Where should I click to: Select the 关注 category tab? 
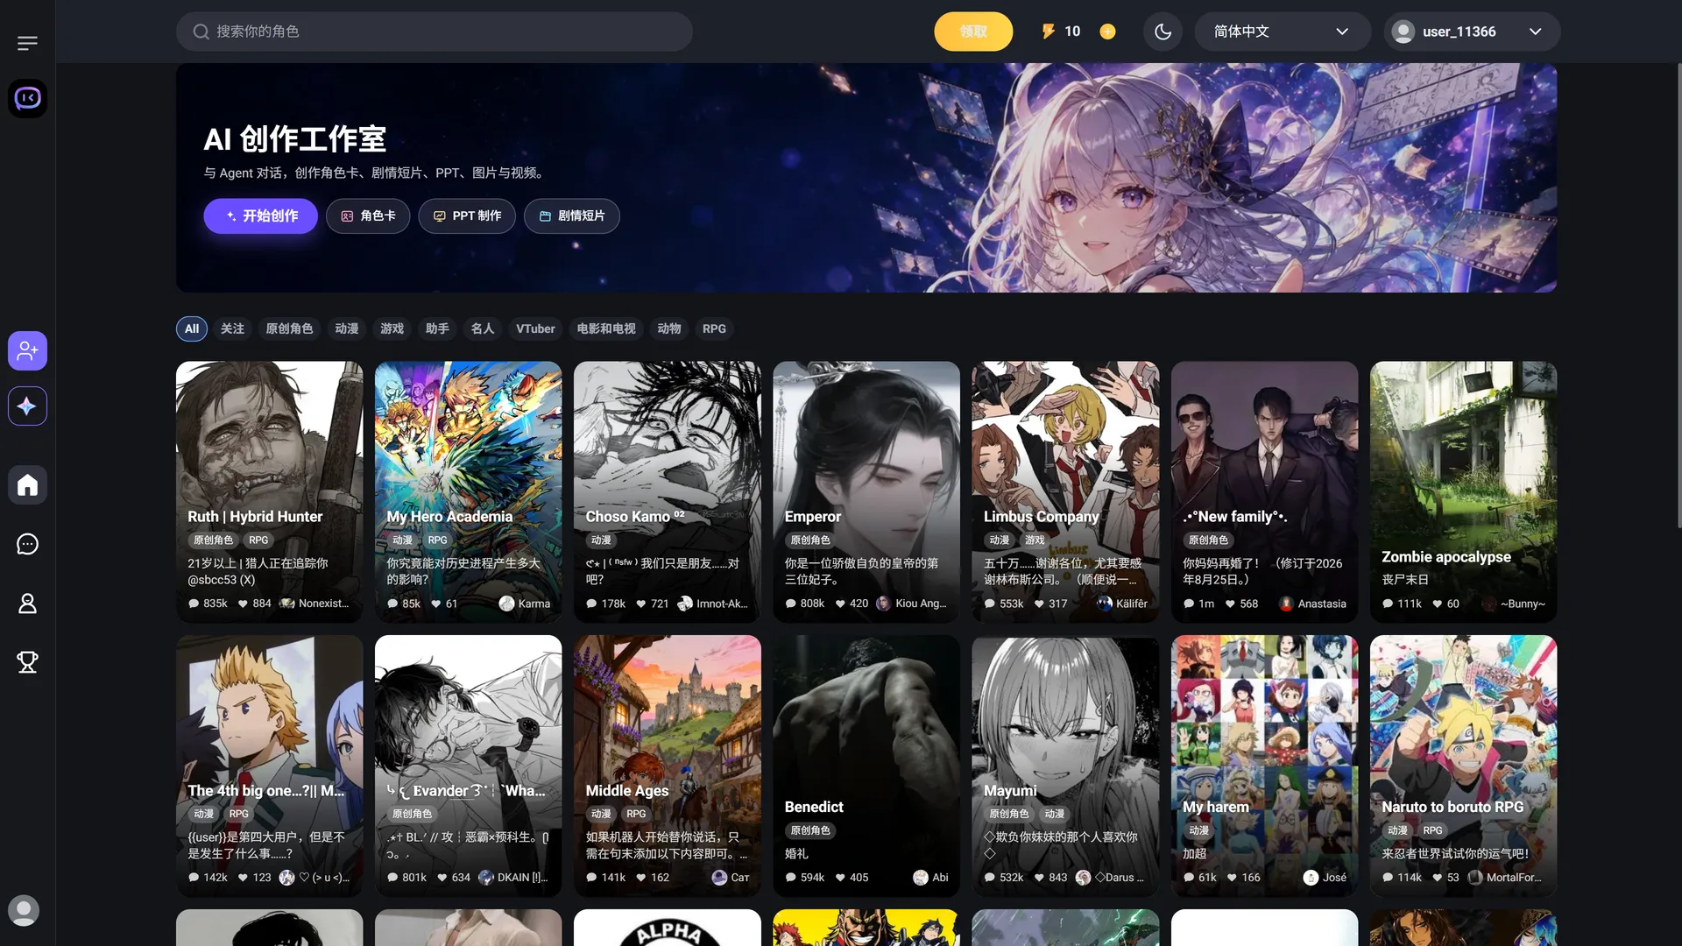click(232, 328)
